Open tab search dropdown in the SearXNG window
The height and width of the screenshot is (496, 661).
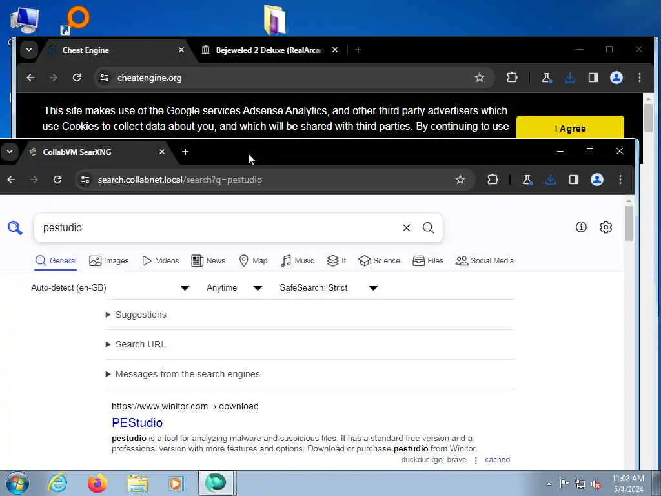(x=10, y=152)
